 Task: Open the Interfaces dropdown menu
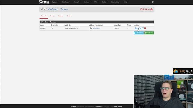[x=66, y=2]
